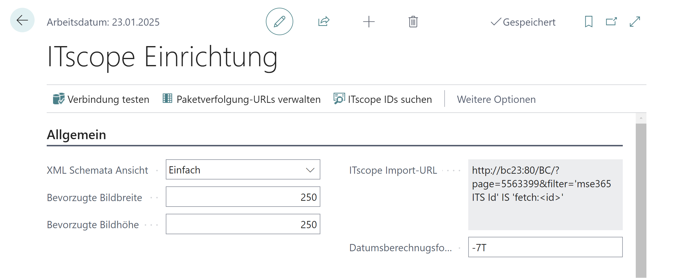The height and width of the screenshot is (278, 694).
Task: Click the edit (pencil) icon
Action: 279,21
